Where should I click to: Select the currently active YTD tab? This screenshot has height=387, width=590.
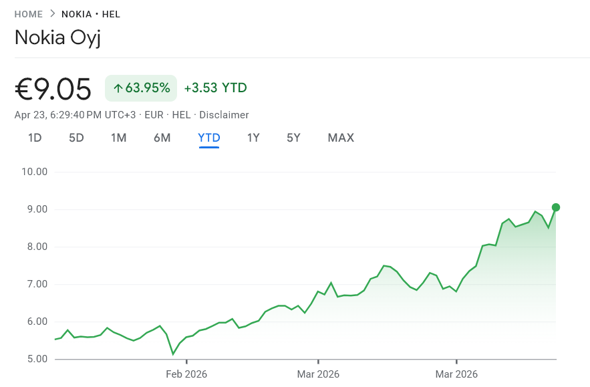[208, 138]
